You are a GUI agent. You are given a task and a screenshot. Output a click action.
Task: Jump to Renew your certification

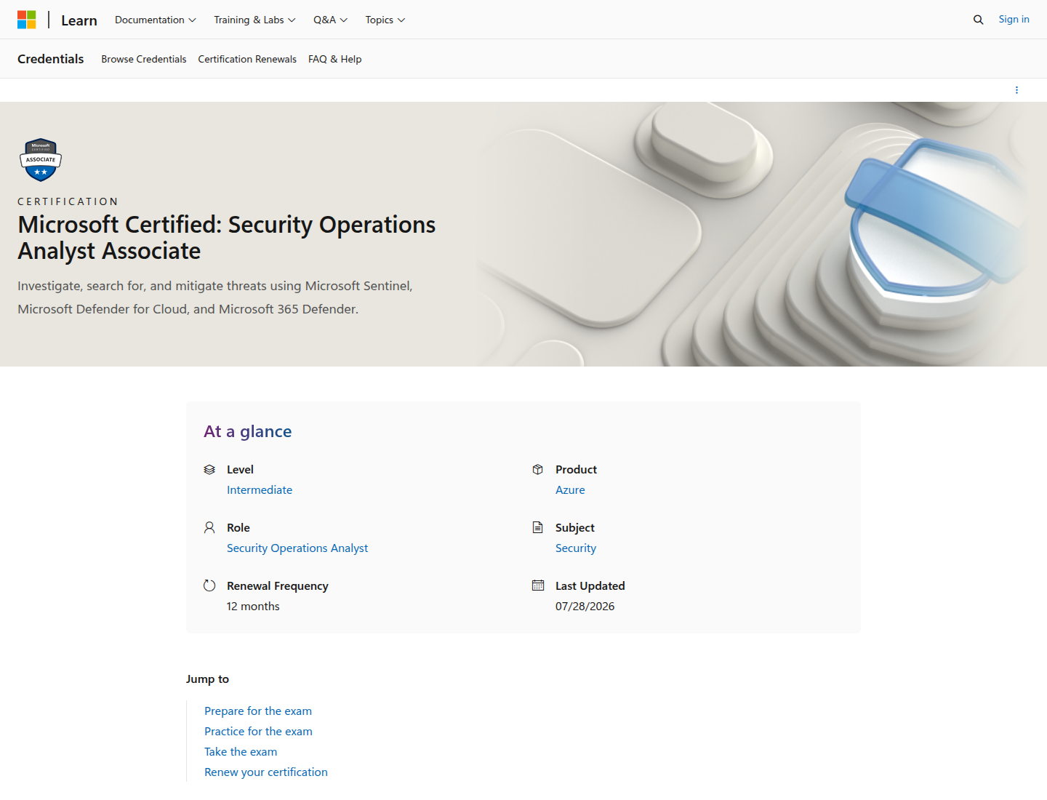tap(266, 772)
